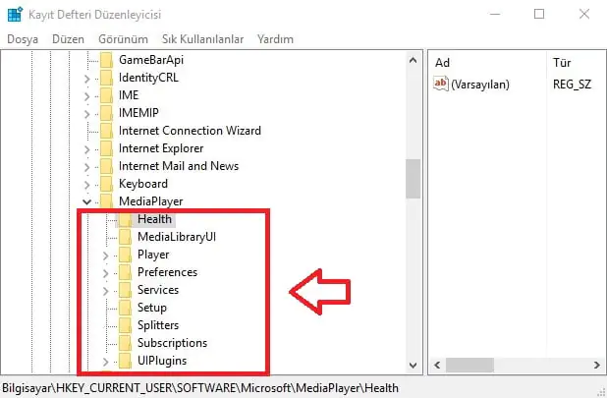
Task: Expand the UIPlugins subkey
Action: click(x=106, y=362)
